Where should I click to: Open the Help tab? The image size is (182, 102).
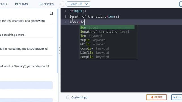(4, 4)
